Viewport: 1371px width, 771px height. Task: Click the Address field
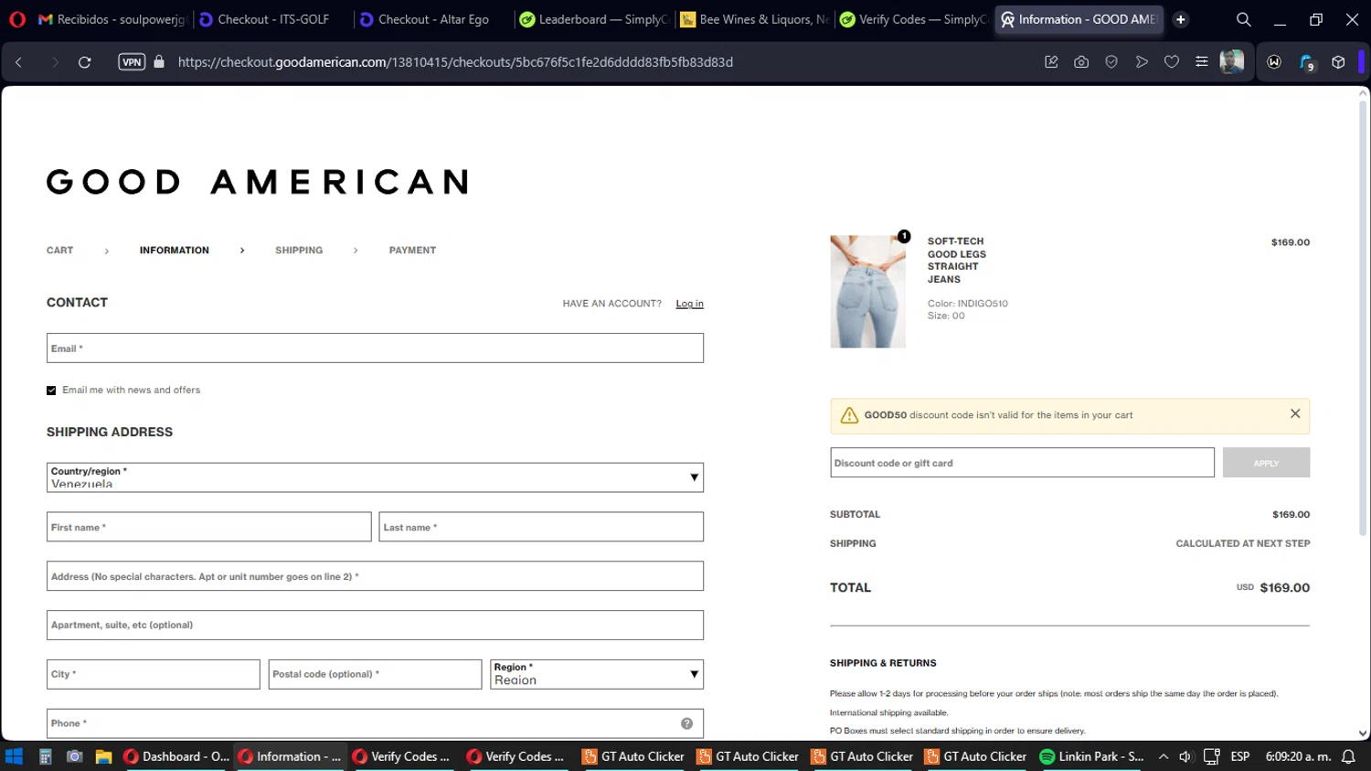(x=375, y=576)
